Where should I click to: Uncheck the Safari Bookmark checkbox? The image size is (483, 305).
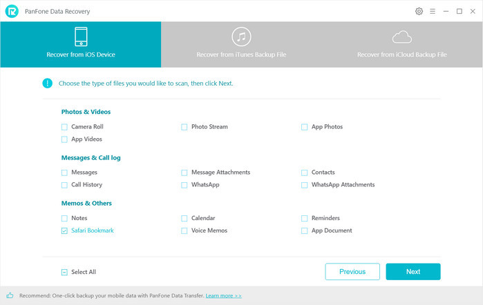click(x=64, y=230)
